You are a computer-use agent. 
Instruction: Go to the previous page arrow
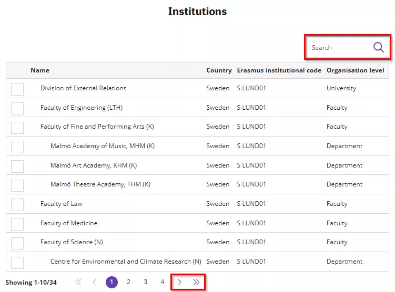(x=95, y=282)
